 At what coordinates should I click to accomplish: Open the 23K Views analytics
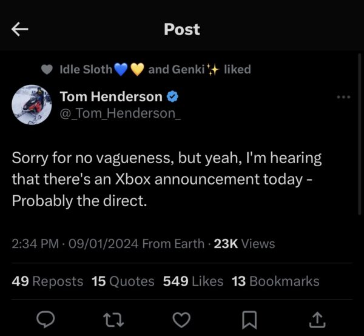[x=244, y=244]
